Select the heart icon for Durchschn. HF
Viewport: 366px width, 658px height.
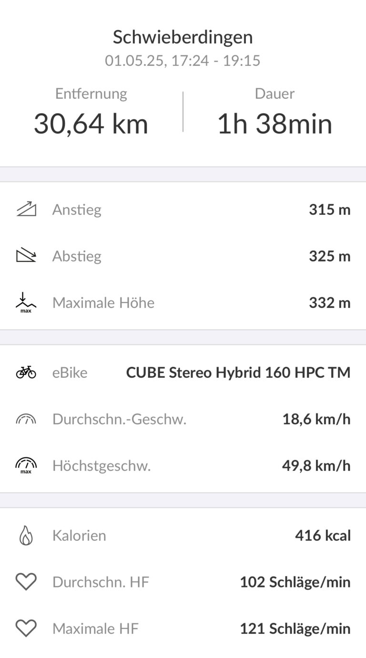coord(26,582)
